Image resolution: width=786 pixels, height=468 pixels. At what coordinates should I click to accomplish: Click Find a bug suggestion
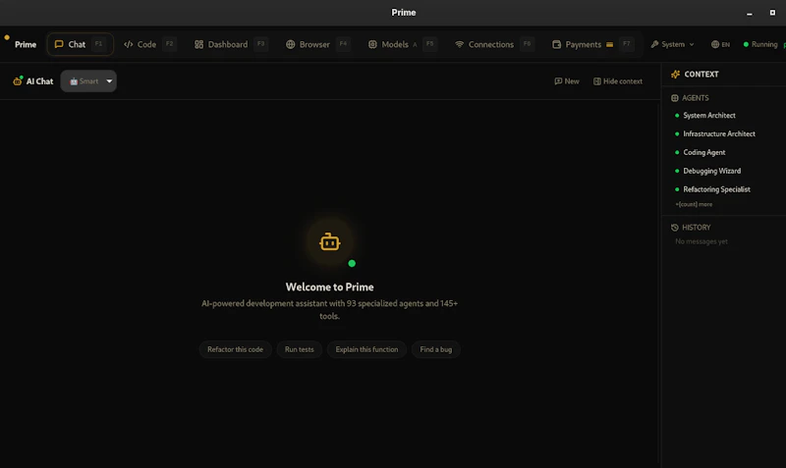pos(435,349)
